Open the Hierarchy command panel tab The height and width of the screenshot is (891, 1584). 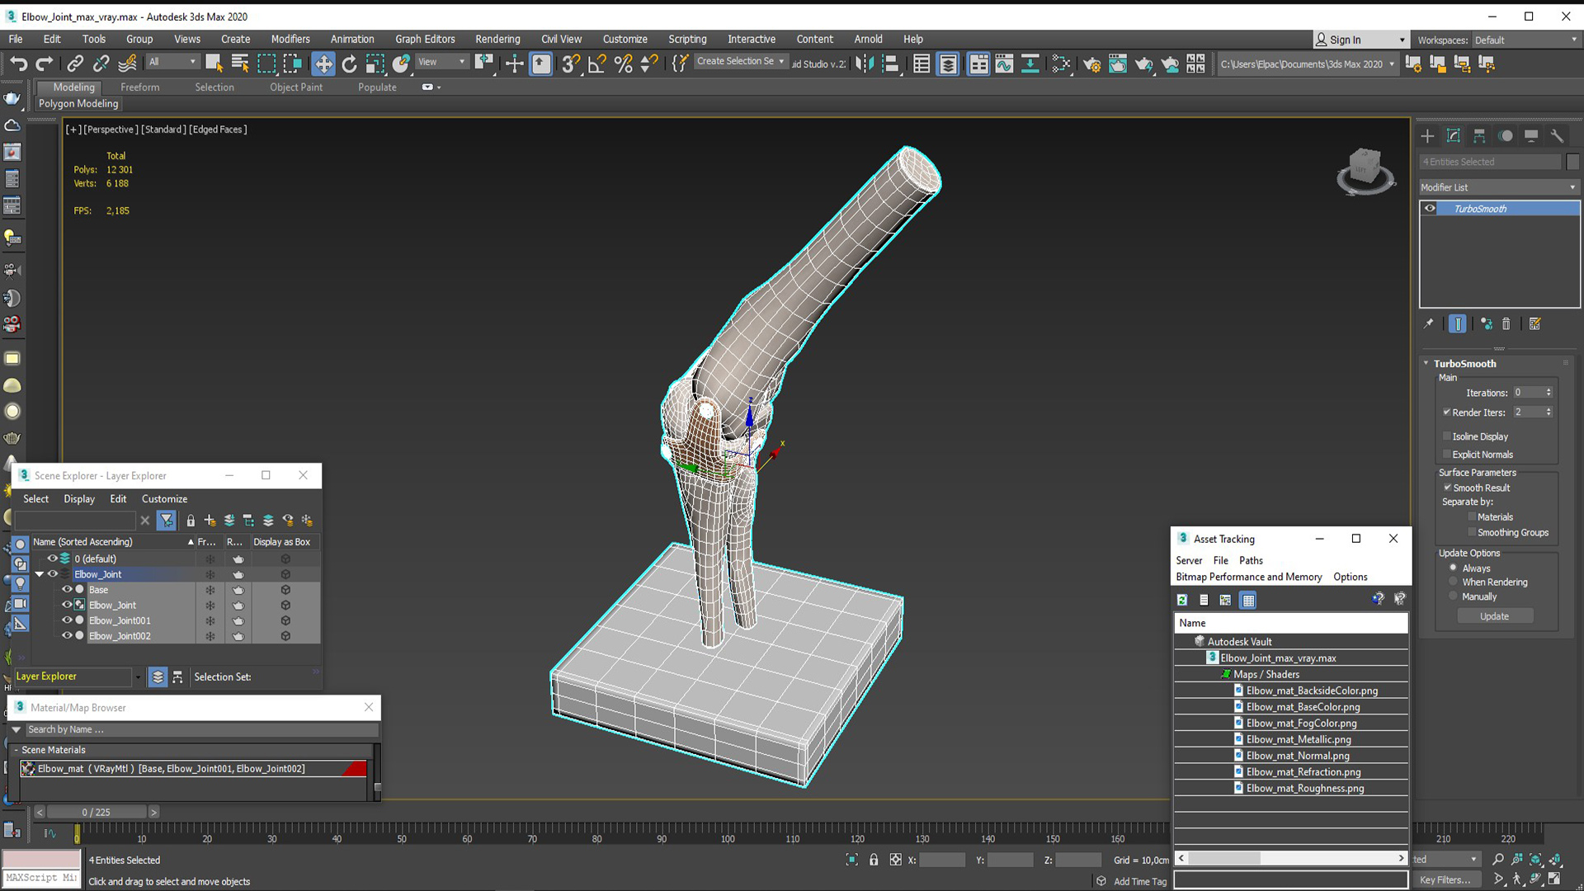point(1479,136)
